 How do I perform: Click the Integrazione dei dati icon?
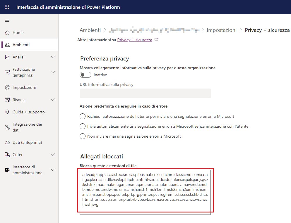point(7,127)
